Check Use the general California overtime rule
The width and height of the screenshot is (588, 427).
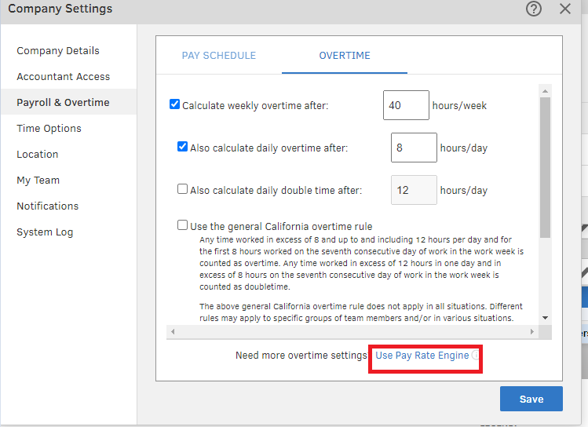(183, 226)
